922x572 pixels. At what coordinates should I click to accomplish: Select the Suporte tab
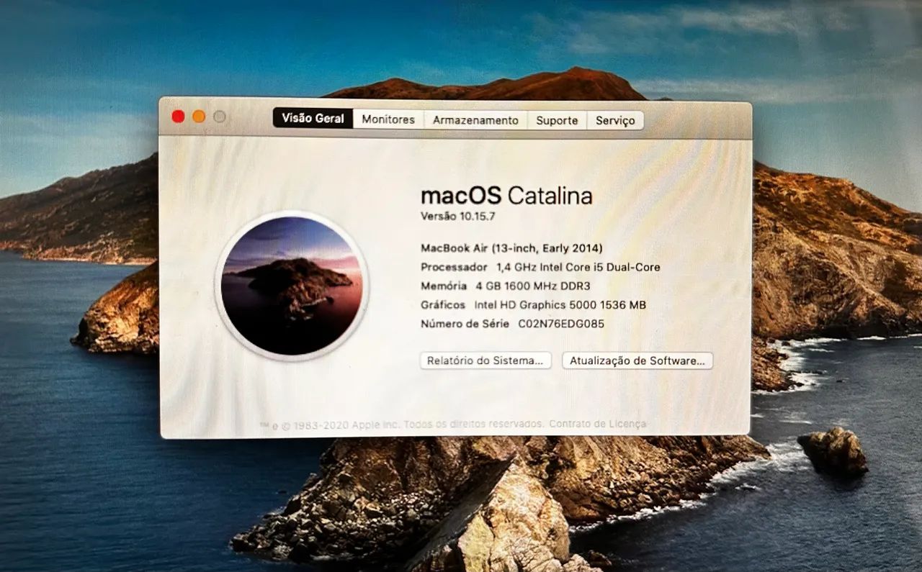pos(557,120)
